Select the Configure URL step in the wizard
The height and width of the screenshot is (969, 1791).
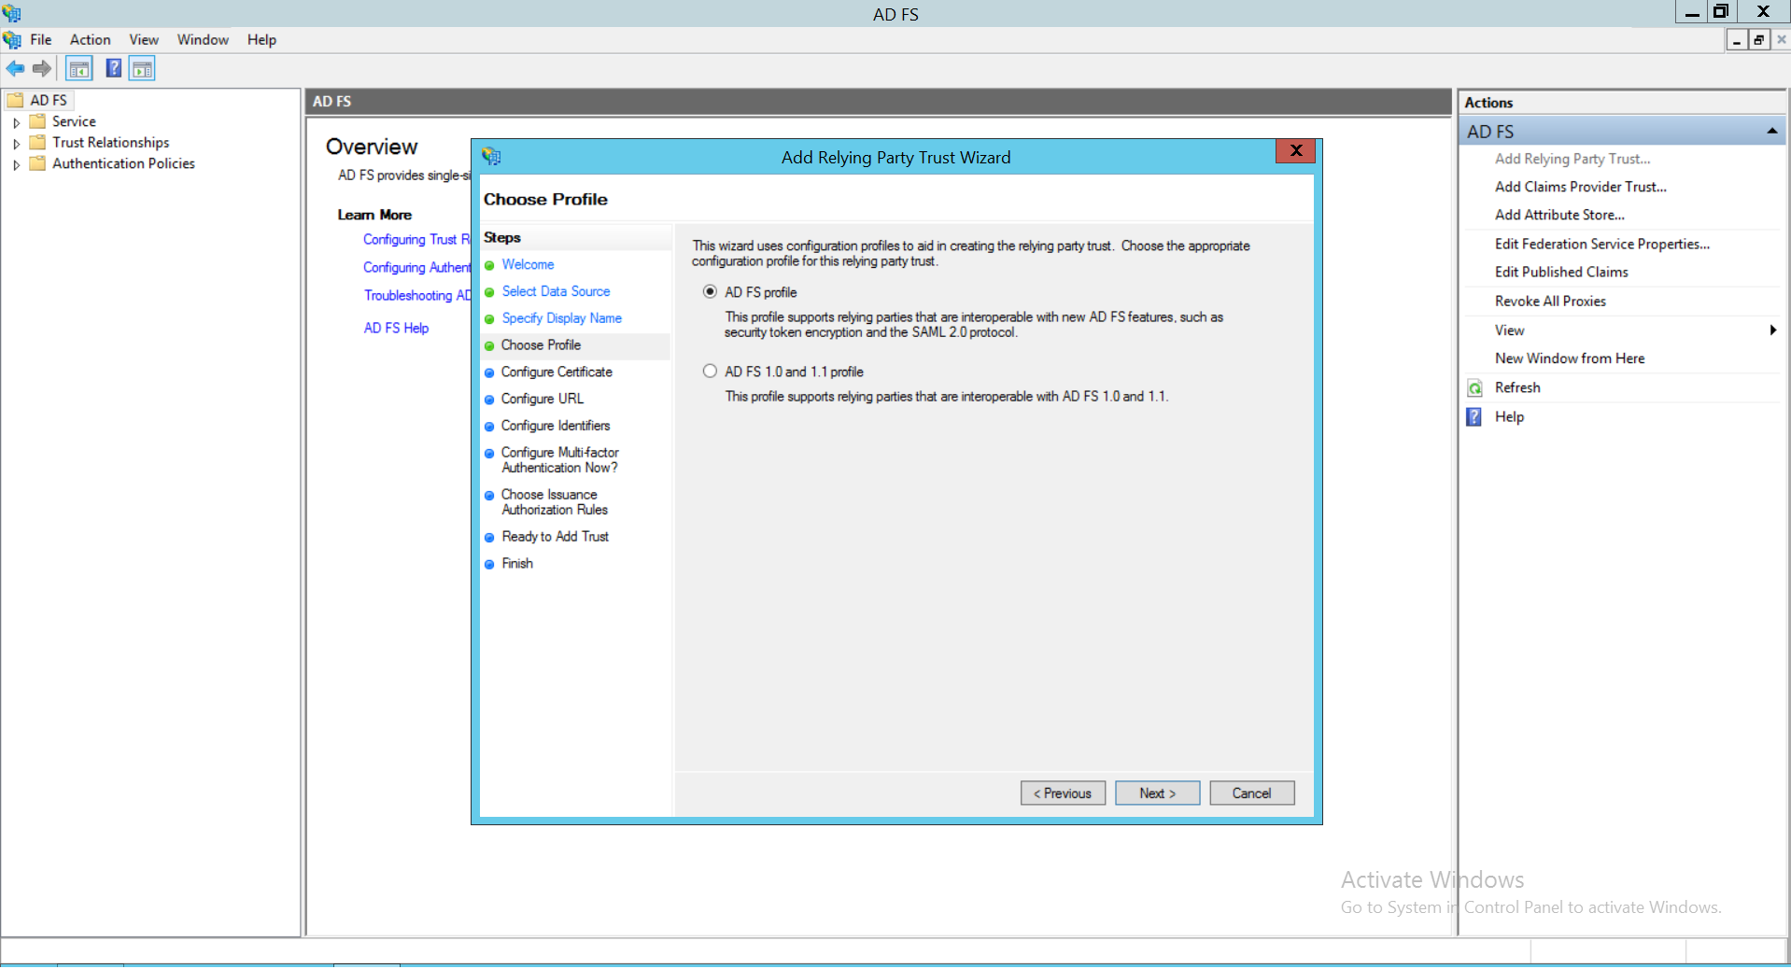[542, 399]
